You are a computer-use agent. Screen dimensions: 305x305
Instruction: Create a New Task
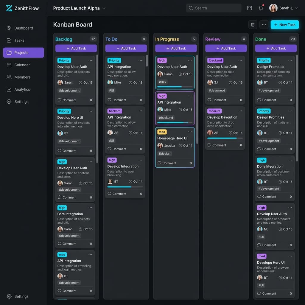(284, 25)
